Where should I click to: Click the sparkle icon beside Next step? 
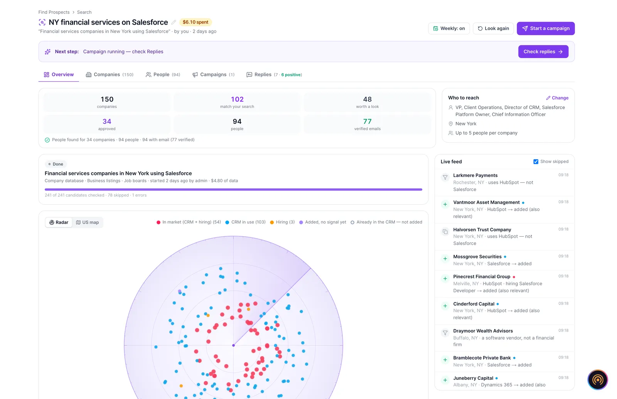point(48,52)
